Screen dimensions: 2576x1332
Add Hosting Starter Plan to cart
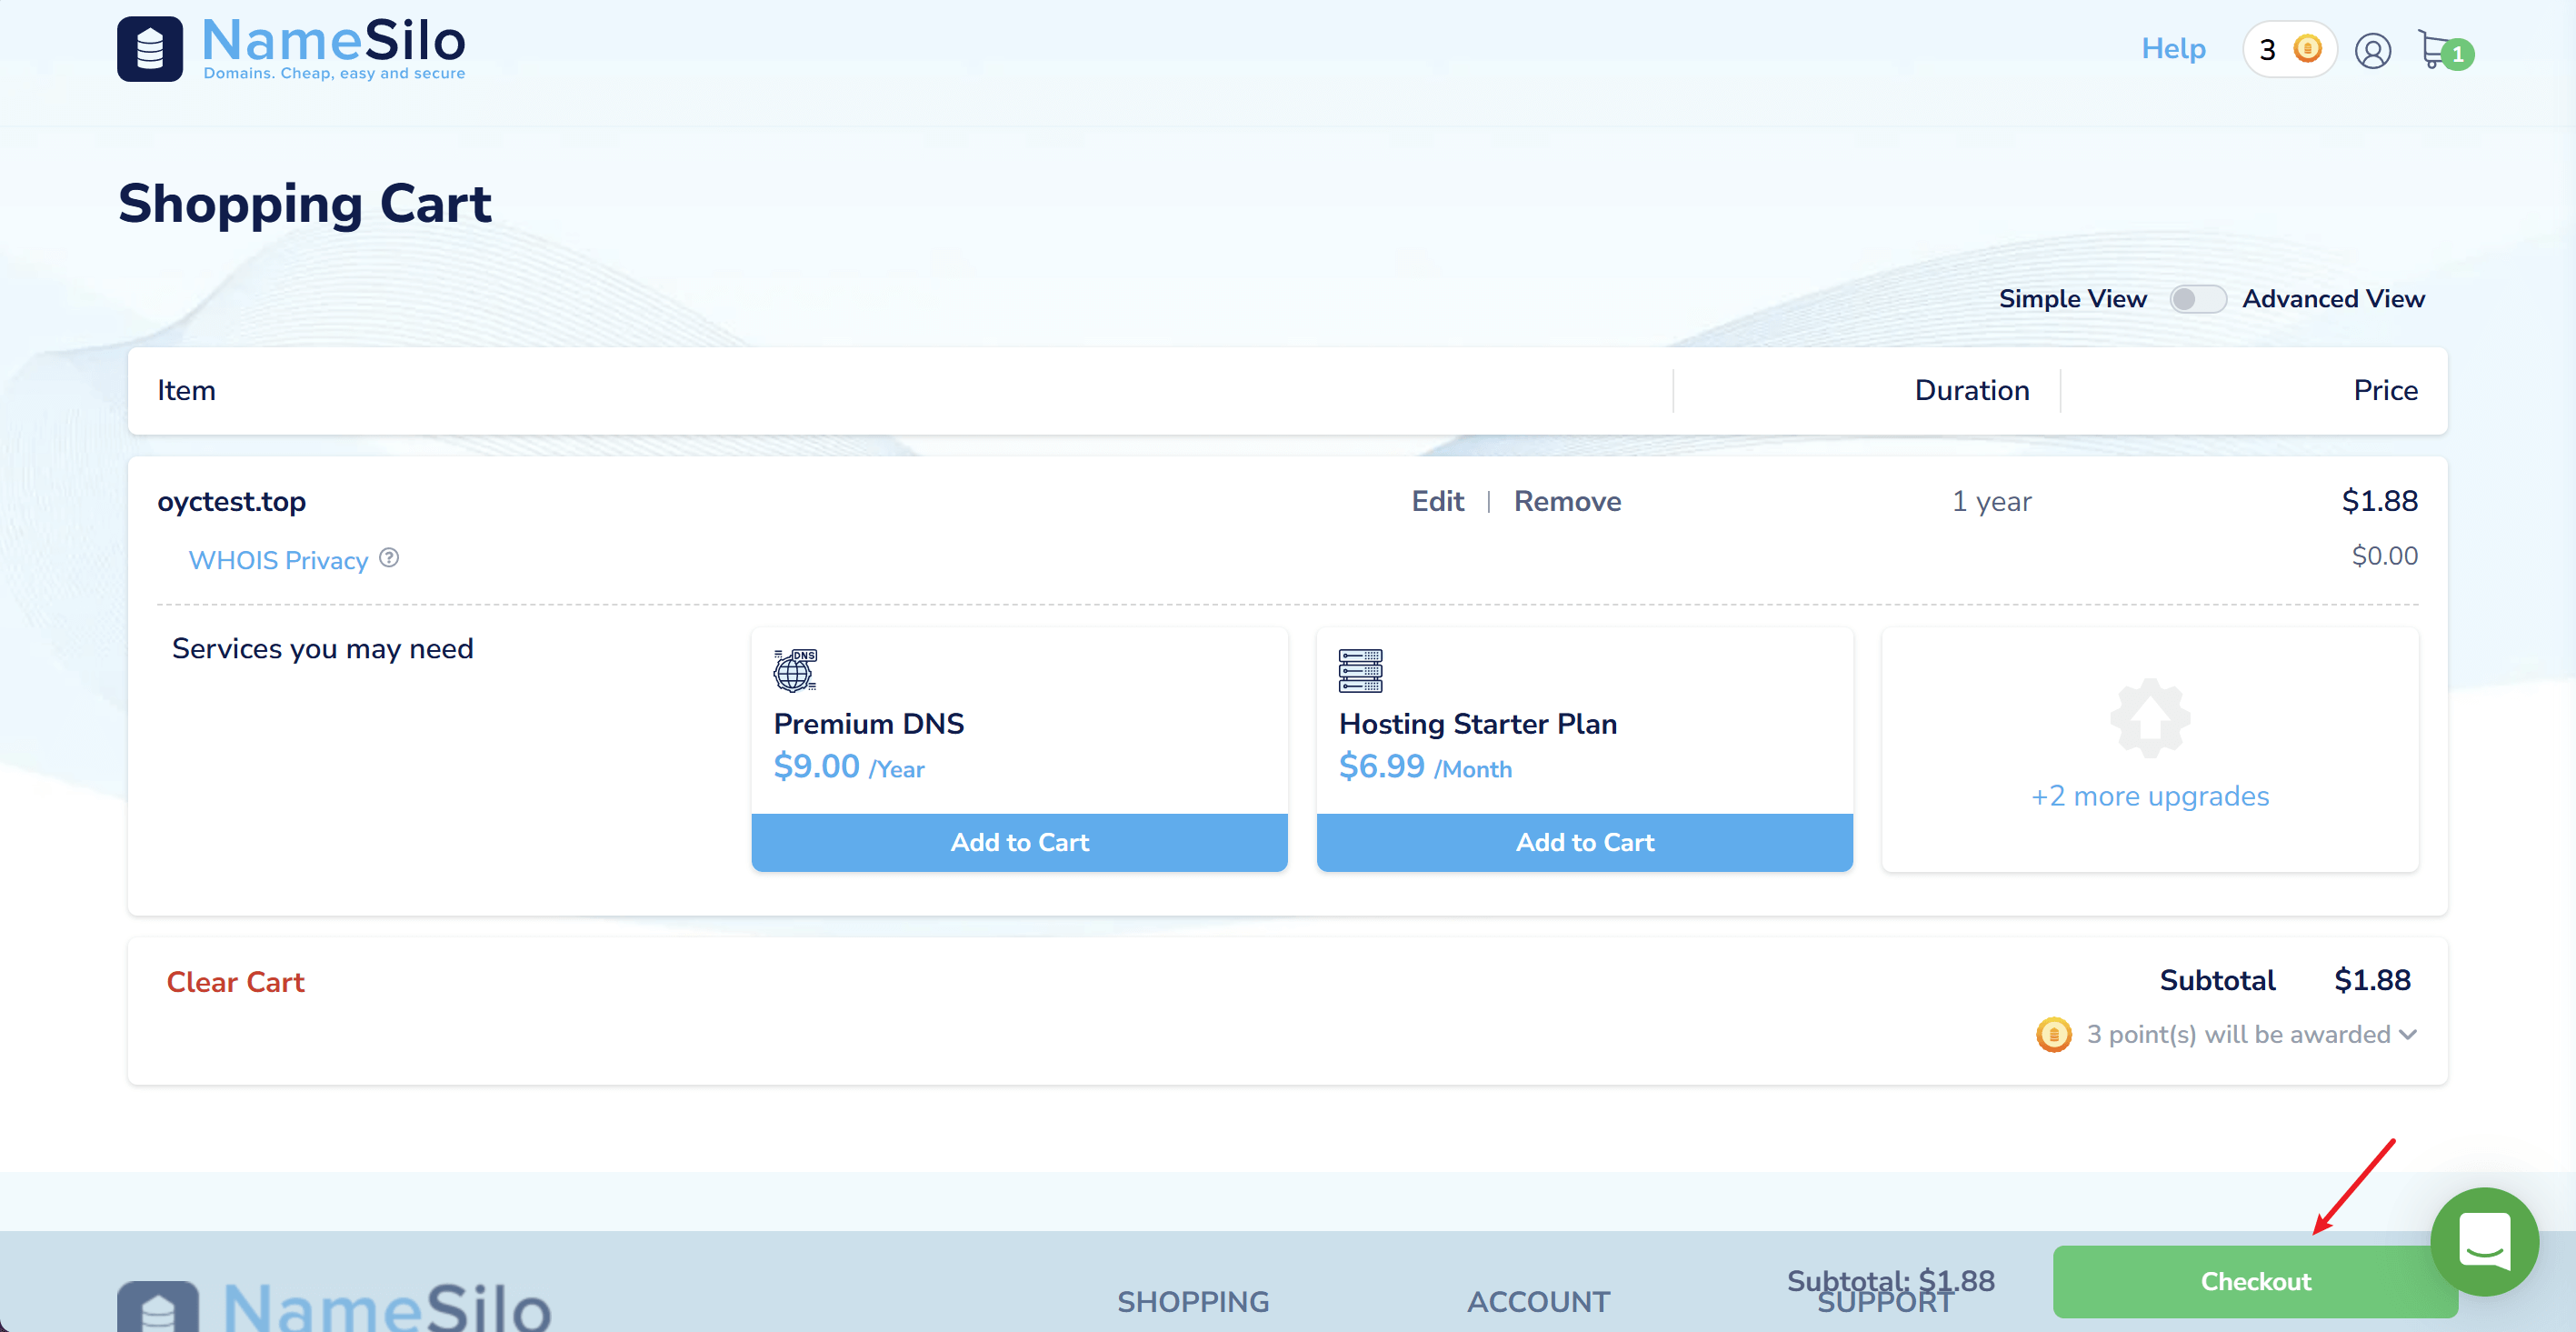pyautogui.click(x=1584, y=842)
